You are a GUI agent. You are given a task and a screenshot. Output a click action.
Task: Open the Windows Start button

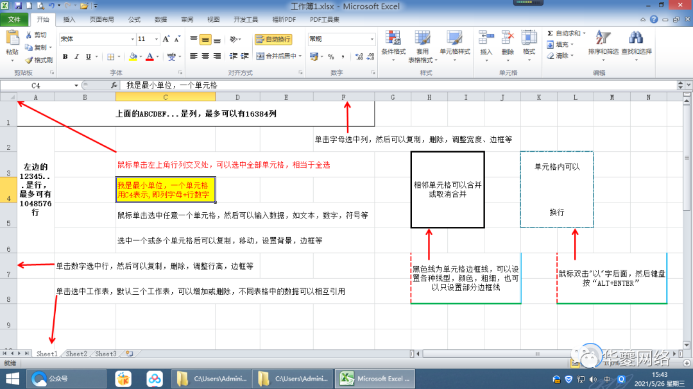[x=12, y=379]
